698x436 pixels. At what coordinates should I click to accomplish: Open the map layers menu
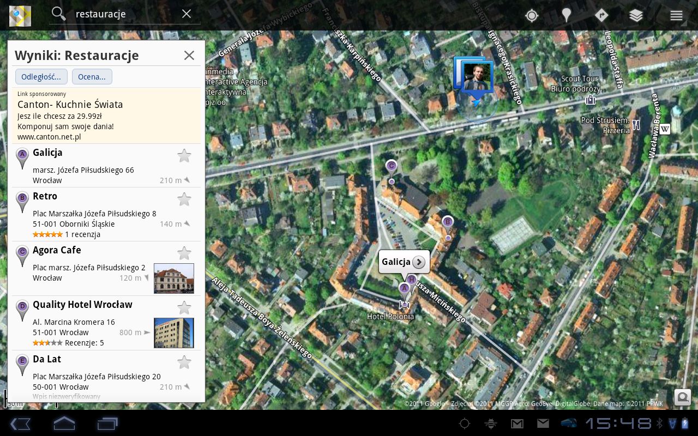(x=636, y=15)
